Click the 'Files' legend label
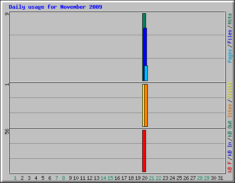 tap(230, 37)
